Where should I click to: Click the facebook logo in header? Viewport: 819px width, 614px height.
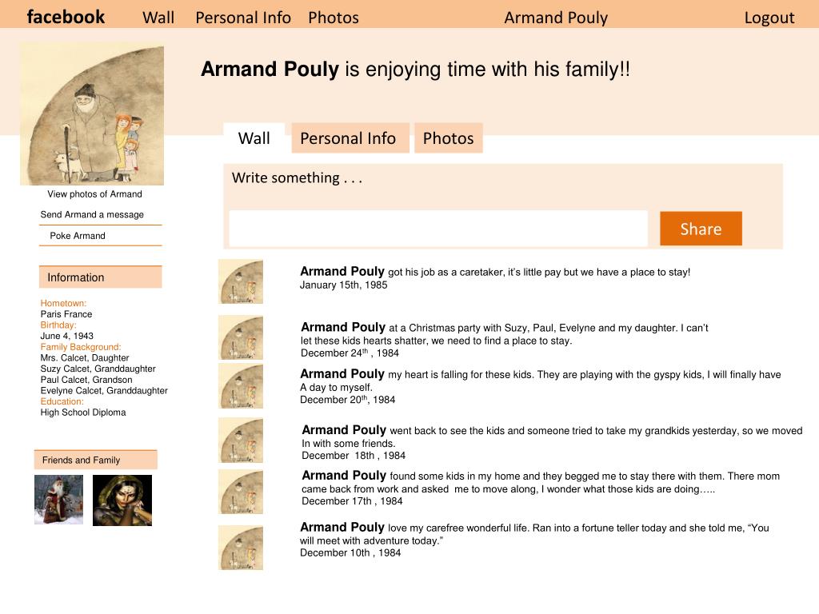66,17
